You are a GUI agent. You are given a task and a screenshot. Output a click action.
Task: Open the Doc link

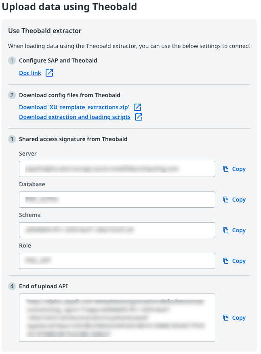pos(30,73)
